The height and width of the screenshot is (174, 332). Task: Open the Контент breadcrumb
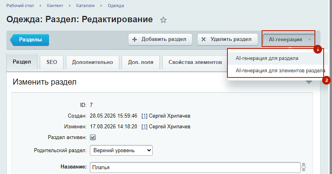pyautogui.click(x=55, y=6)
